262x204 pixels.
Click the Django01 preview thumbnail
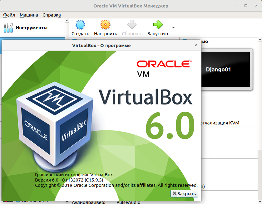click(x=226, y=69)
